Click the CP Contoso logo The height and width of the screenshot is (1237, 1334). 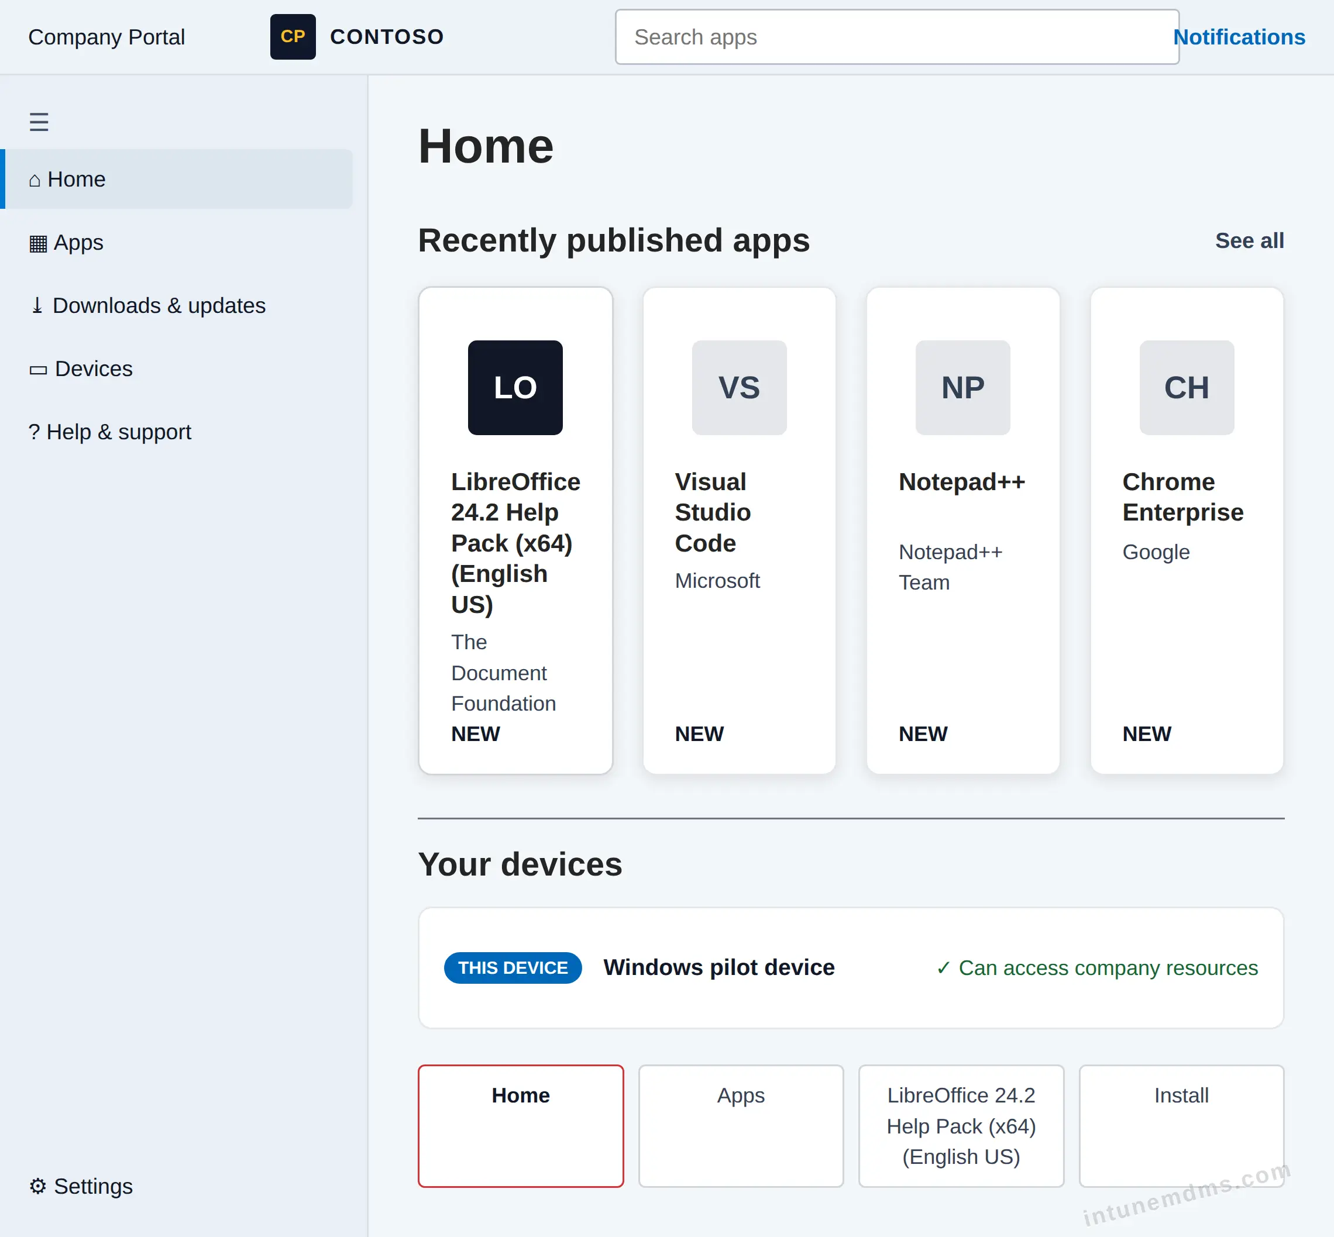point(293,37)
